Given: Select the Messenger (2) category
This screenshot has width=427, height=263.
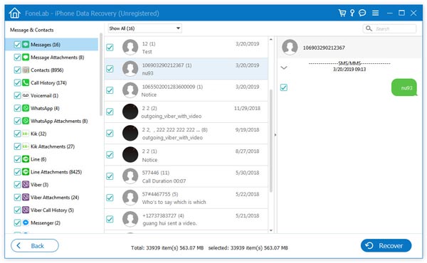Looking at the screenshot, I should (x=52, y=222).
